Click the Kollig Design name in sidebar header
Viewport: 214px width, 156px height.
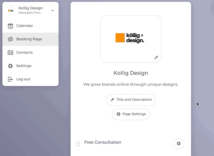point(30,8)
